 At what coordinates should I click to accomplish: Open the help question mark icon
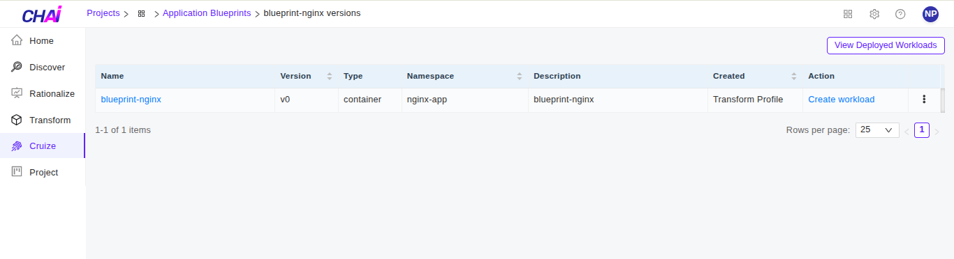[900, 14]
